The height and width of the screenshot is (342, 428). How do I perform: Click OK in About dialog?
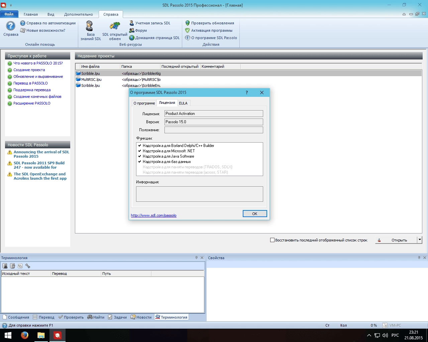255,214
